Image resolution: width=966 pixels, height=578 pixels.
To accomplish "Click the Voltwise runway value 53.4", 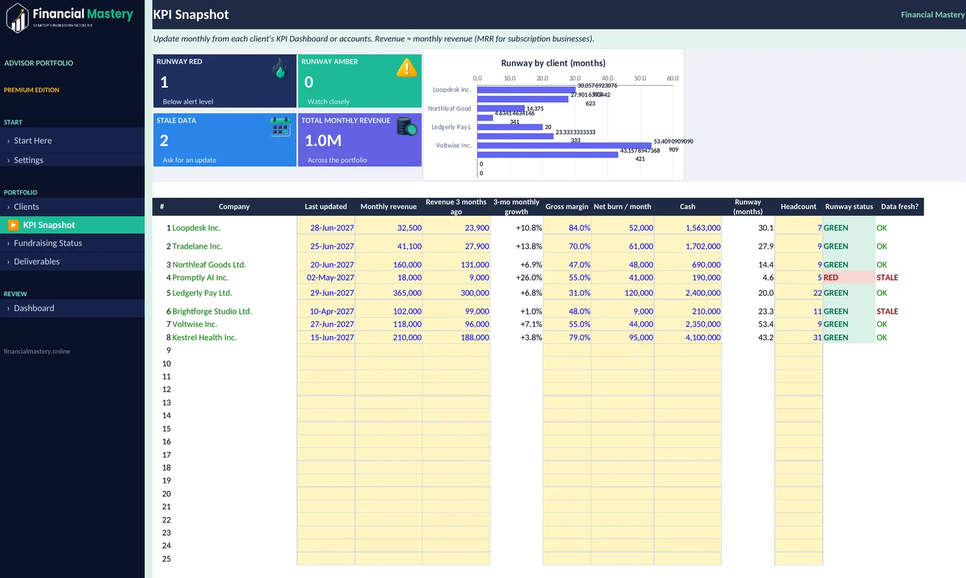I will (766, 324).
